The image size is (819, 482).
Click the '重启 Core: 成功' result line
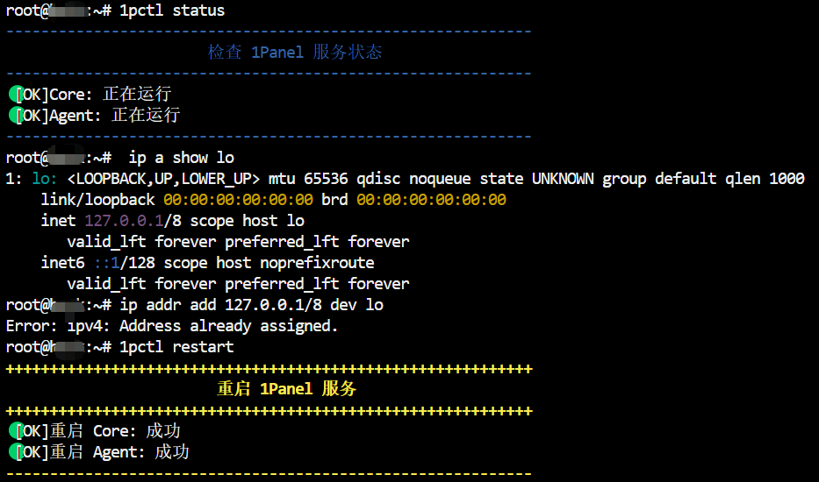pos(115,431)
